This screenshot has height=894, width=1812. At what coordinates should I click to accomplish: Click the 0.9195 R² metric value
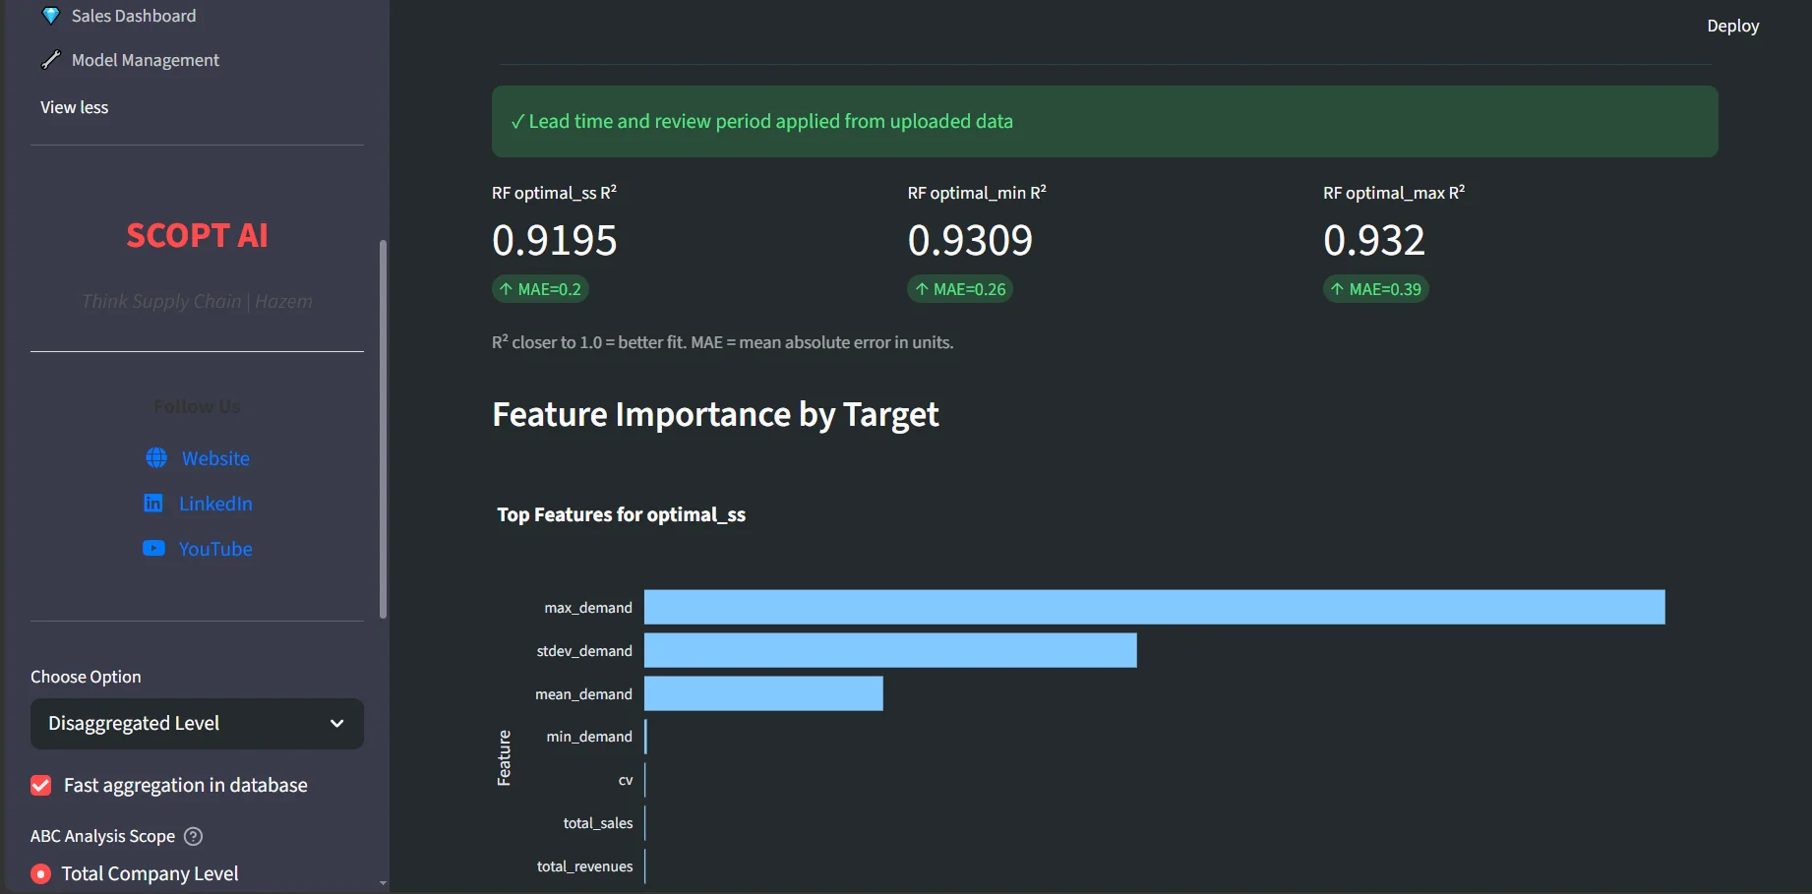555,240
